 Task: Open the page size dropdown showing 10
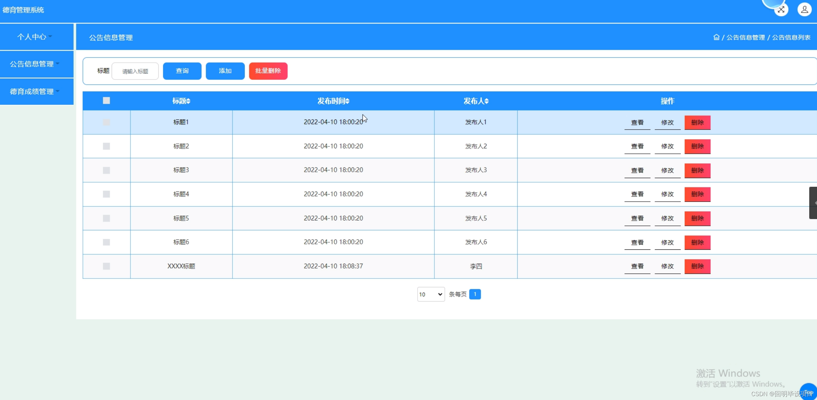pos(431,294)
